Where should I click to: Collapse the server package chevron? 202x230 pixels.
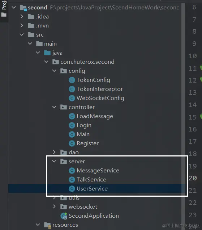tap(54, 161)
